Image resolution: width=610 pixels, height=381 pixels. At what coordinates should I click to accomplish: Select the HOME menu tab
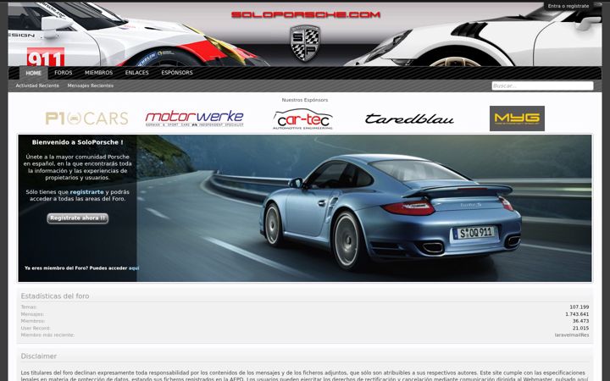pos(33,73)
